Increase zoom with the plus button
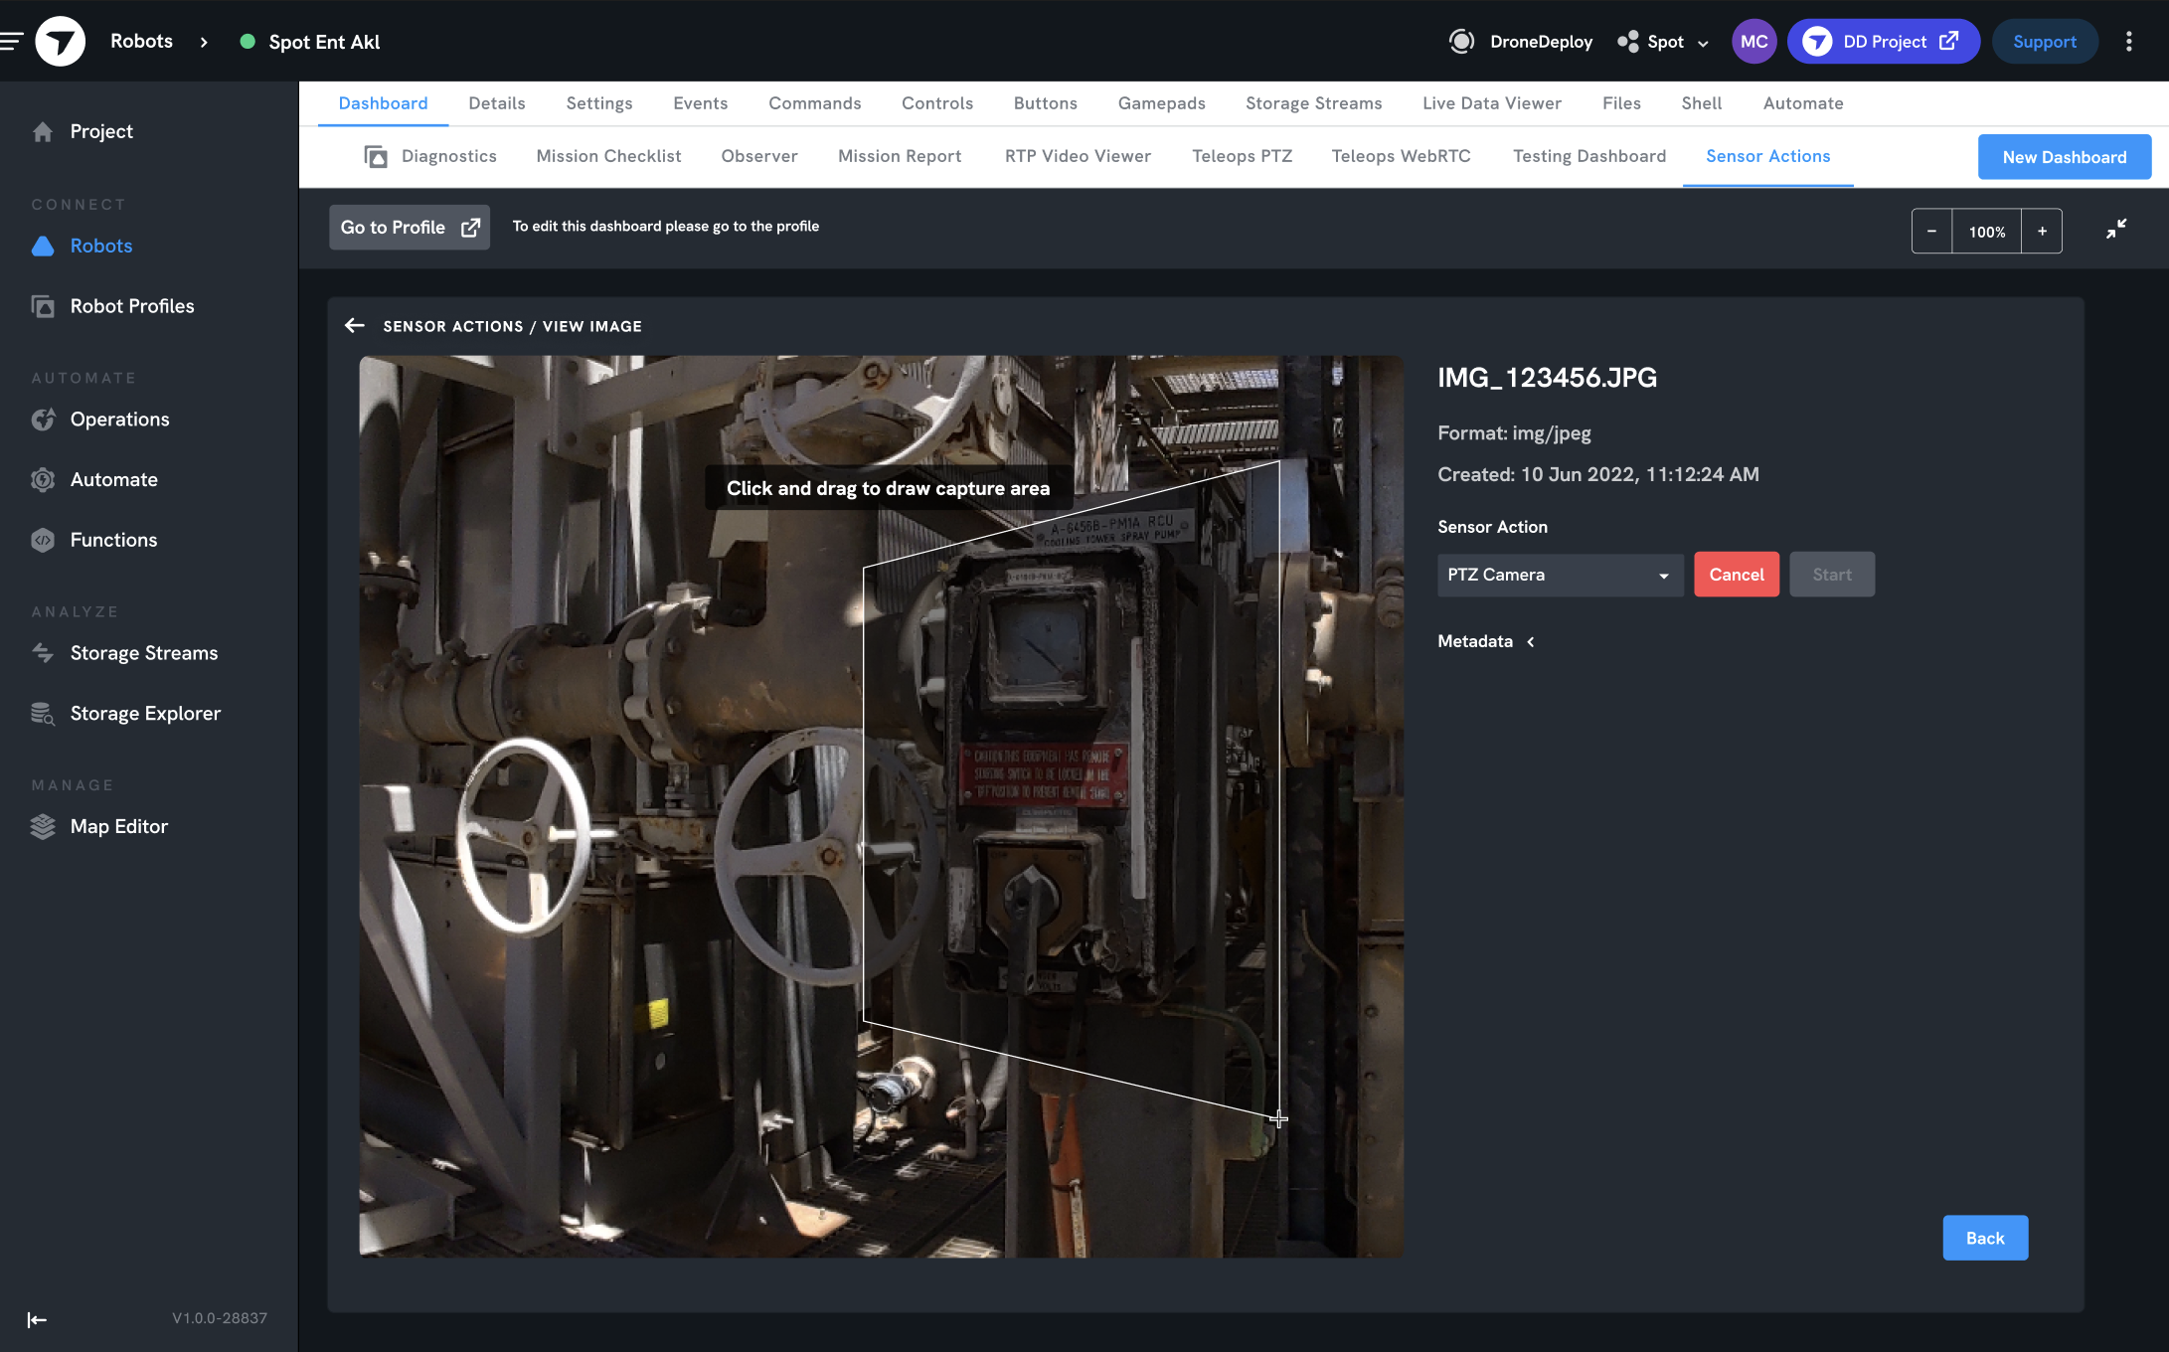Viewport: 2169px width, 1352px height. click(2042, 232)
